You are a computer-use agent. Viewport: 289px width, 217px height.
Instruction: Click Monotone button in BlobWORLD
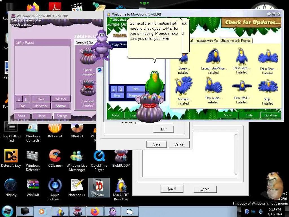tap(41, 106)
